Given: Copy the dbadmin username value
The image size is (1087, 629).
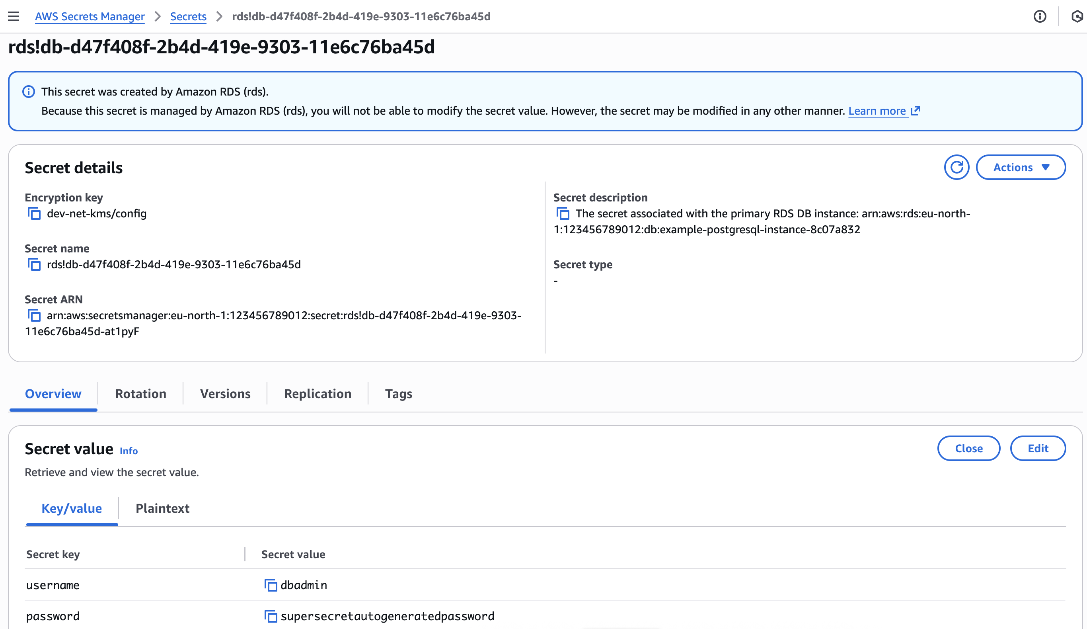Looking at the screenshot, I should tap(271, 585).
